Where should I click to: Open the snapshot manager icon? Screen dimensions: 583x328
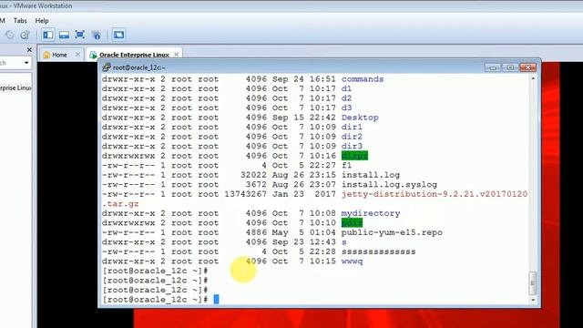click(25, 35)
